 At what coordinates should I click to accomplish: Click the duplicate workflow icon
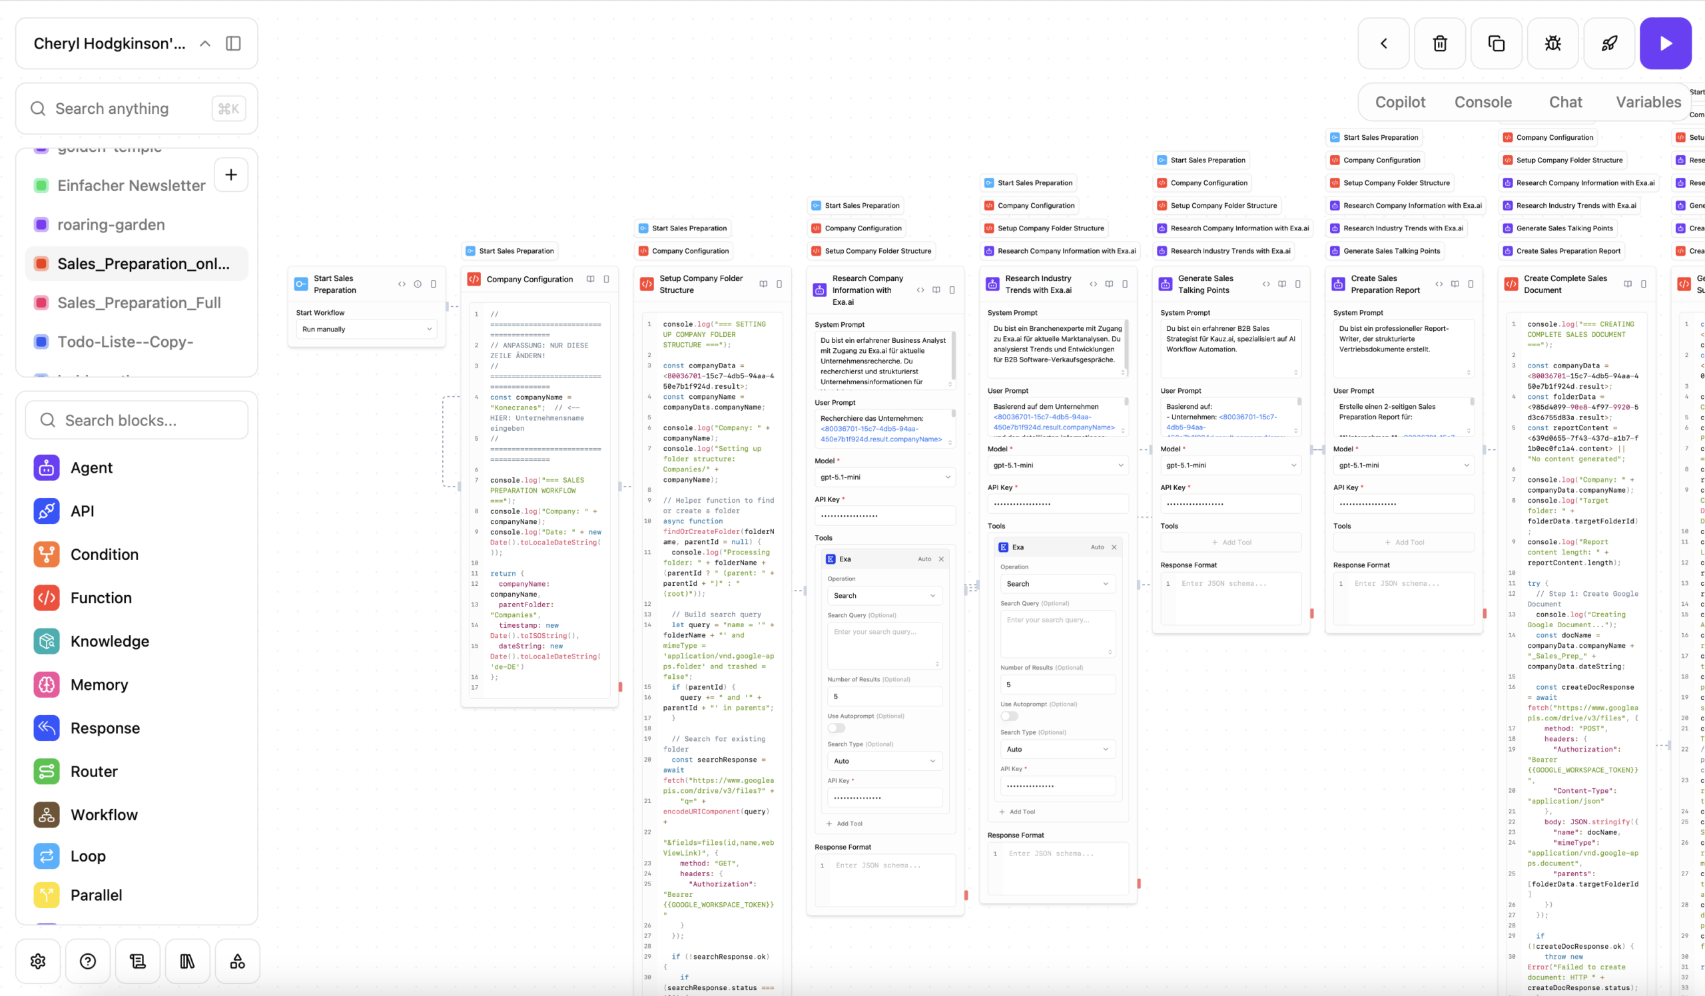[x=1496, y=43]
